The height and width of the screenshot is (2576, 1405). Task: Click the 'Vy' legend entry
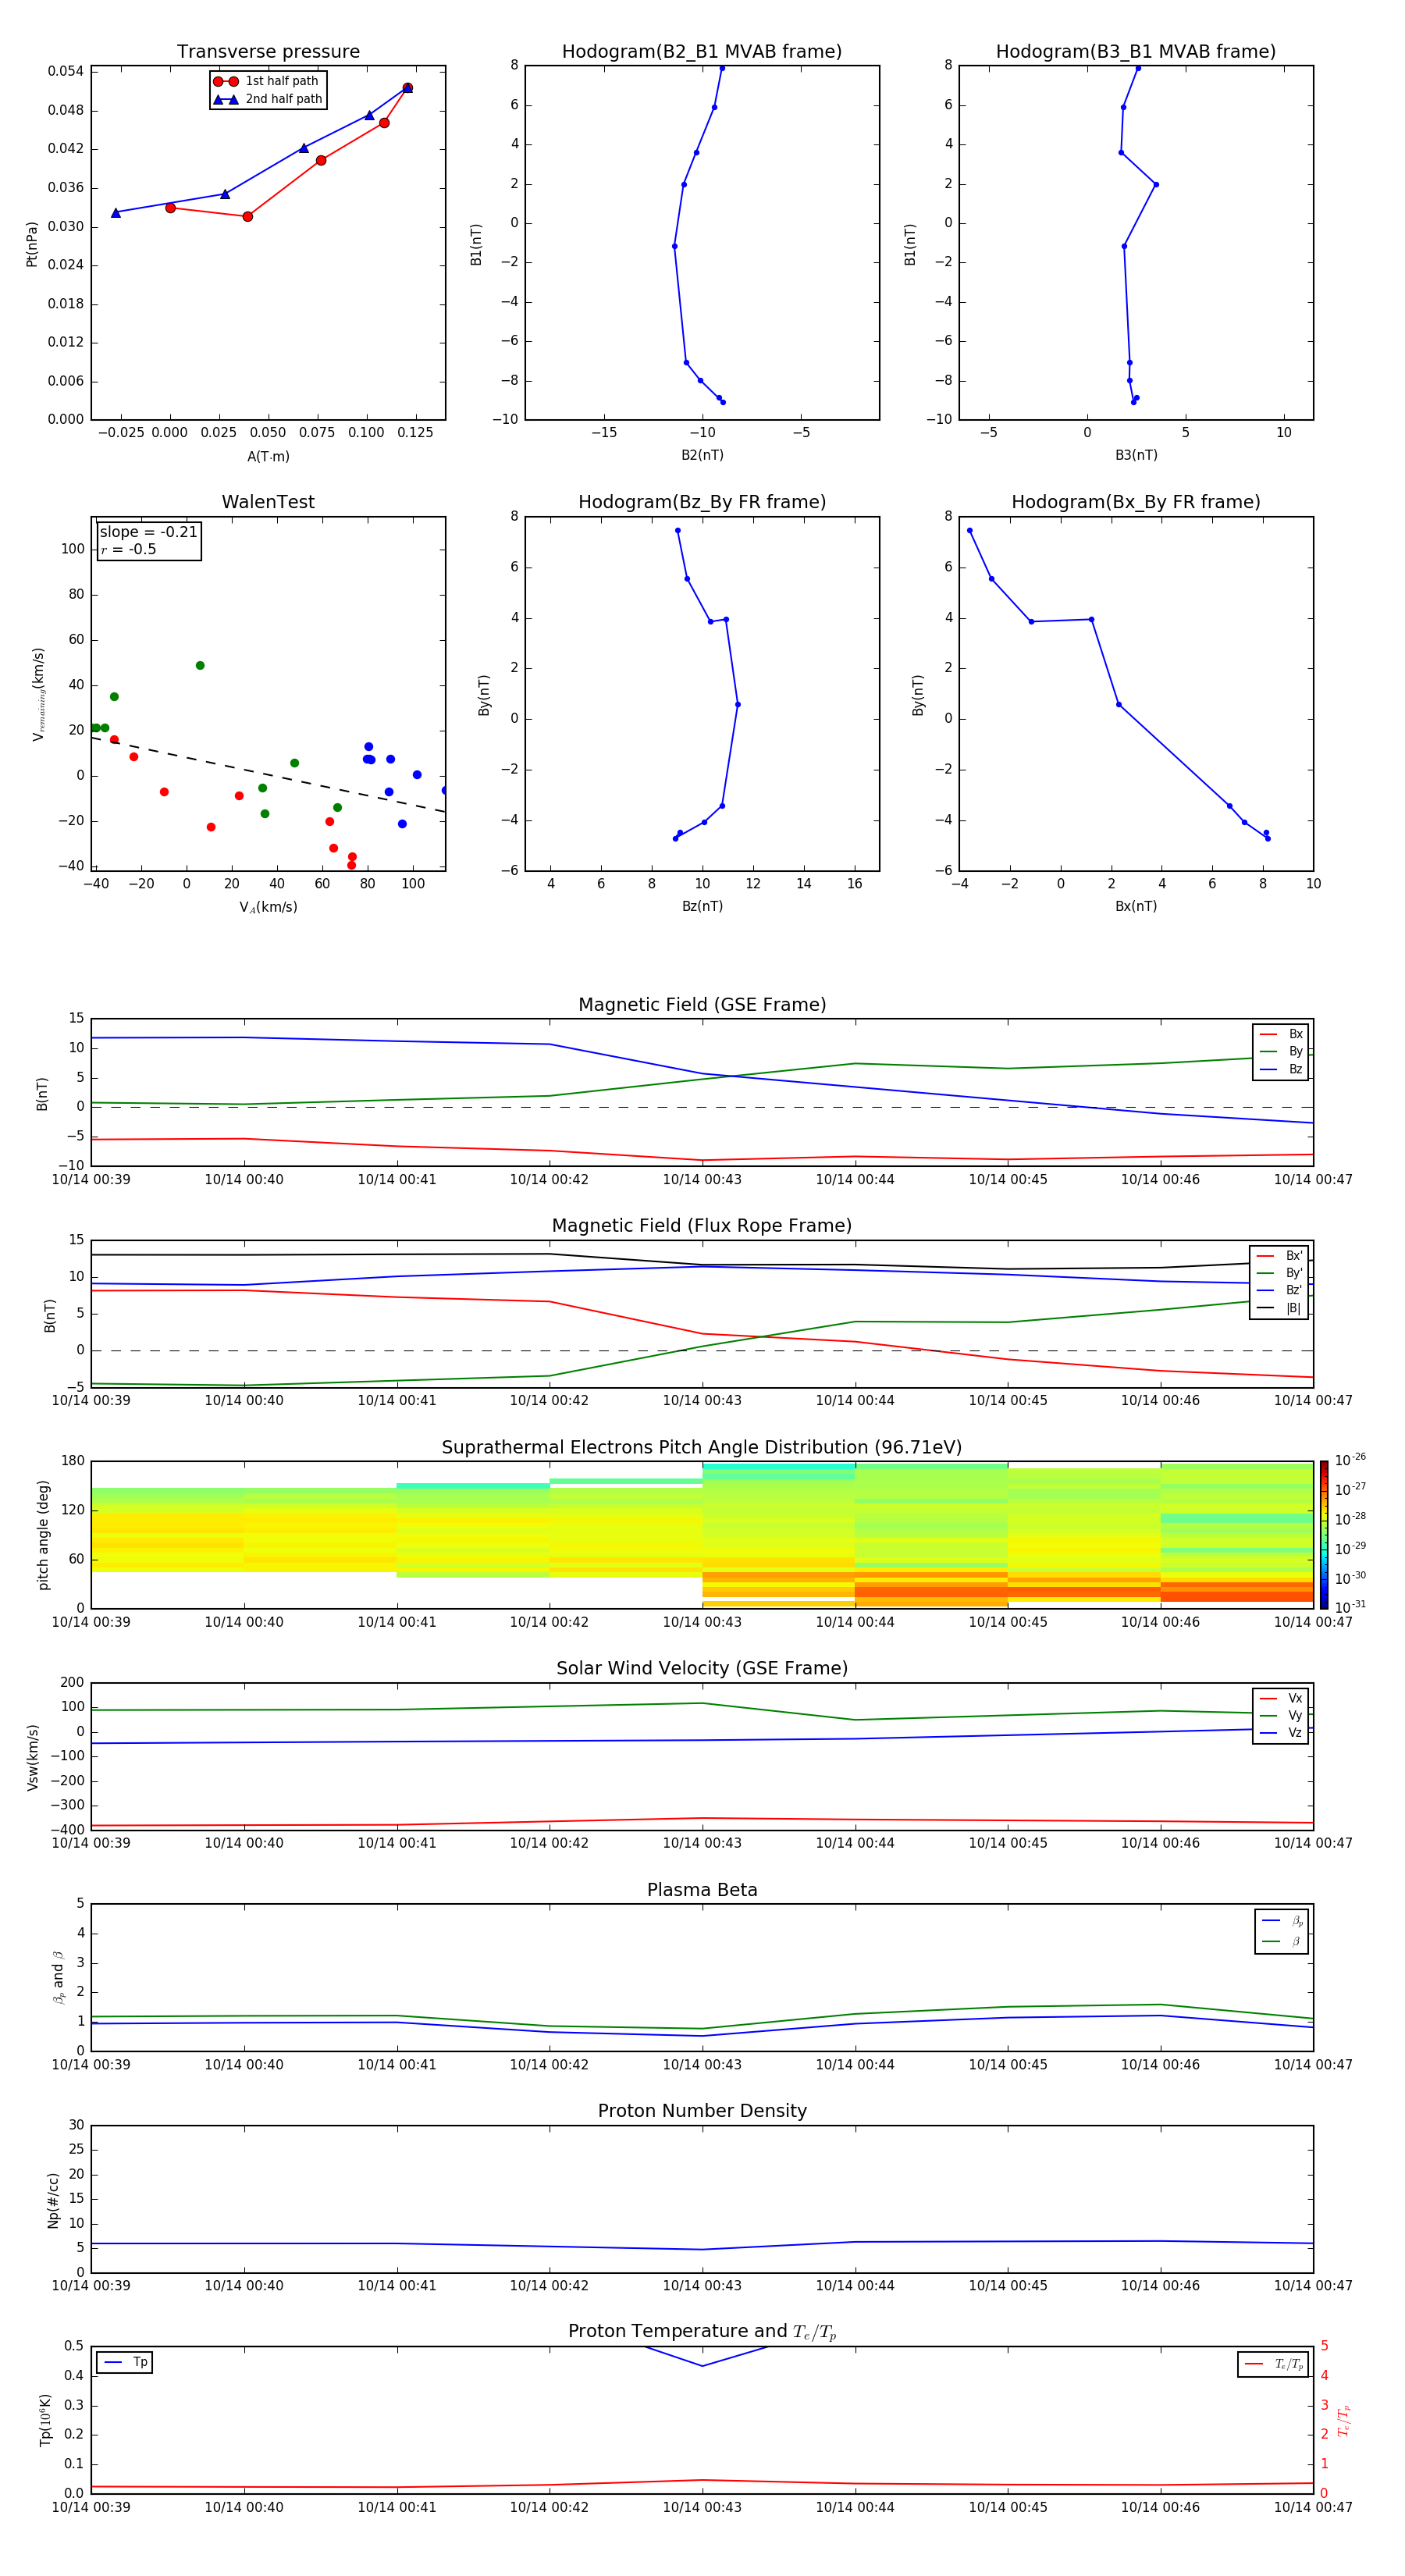coord(1281,1715)
